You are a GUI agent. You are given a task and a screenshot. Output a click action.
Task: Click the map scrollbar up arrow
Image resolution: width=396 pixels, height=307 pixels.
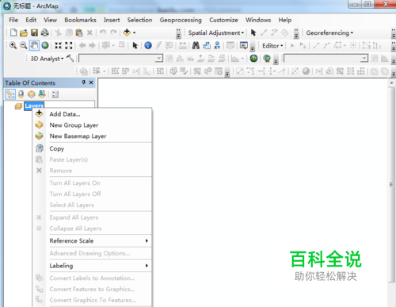(391, 83)
